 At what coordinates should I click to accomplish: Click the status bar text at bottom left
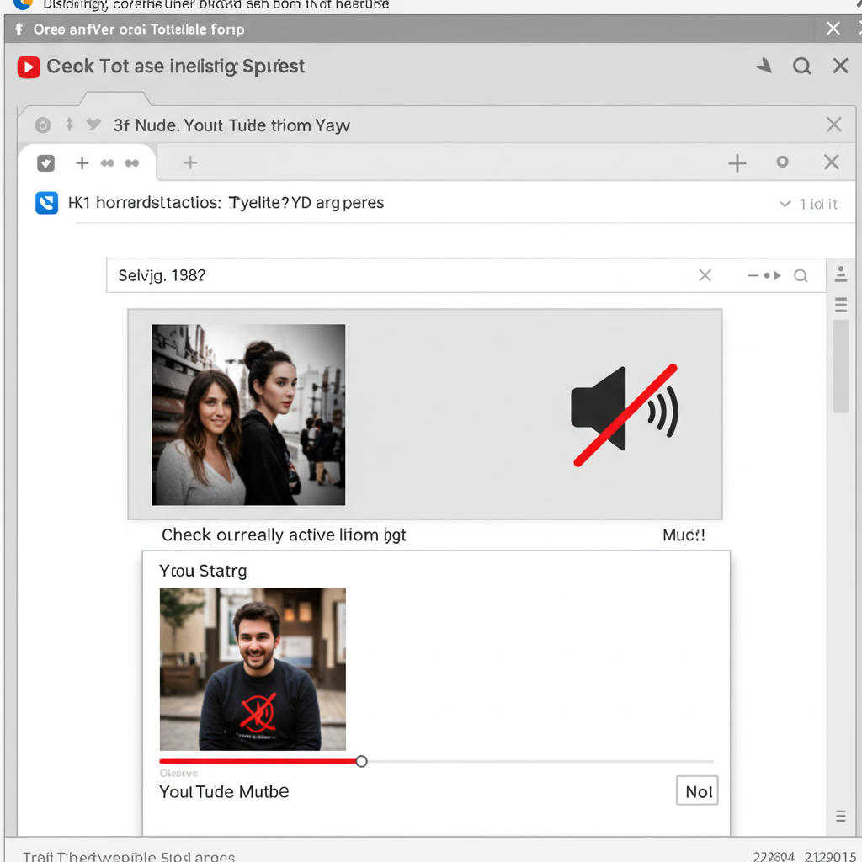click(129, 856)
